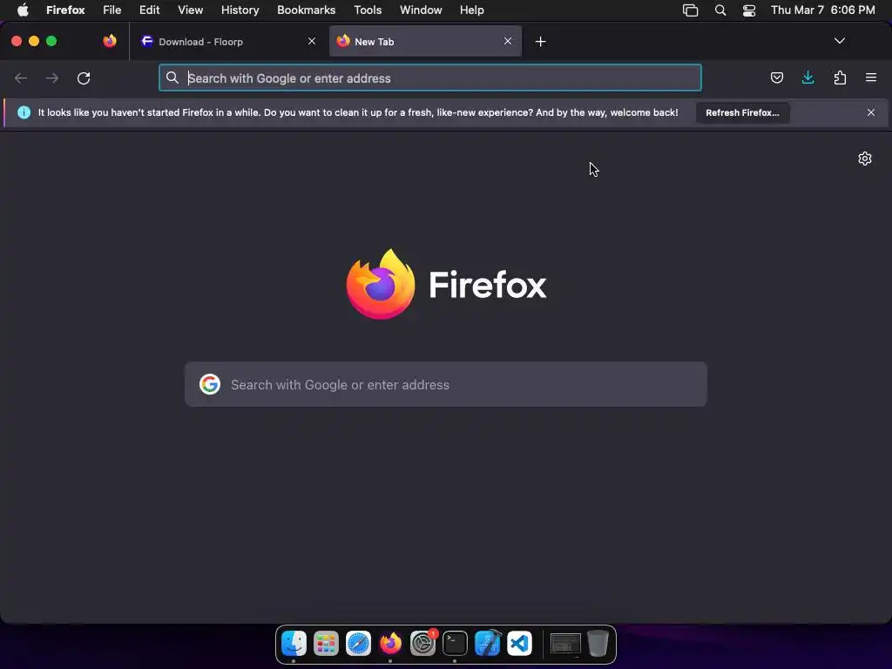Personalize new tab with gear icon

[865, 159]
